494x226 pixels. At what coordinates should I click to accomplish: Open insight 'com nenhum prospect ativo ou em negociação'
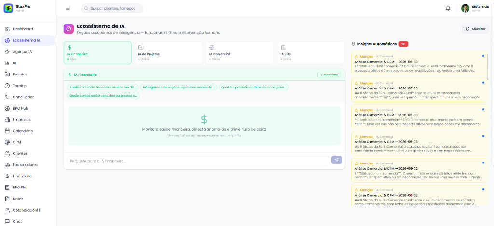419,170
